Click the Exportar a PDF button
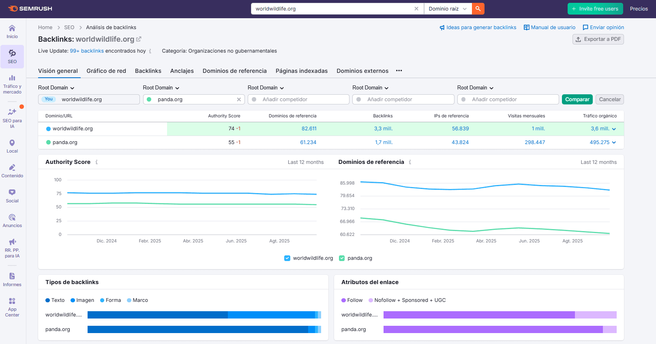Viewport: 656px width, 344px height. (598, 39)
